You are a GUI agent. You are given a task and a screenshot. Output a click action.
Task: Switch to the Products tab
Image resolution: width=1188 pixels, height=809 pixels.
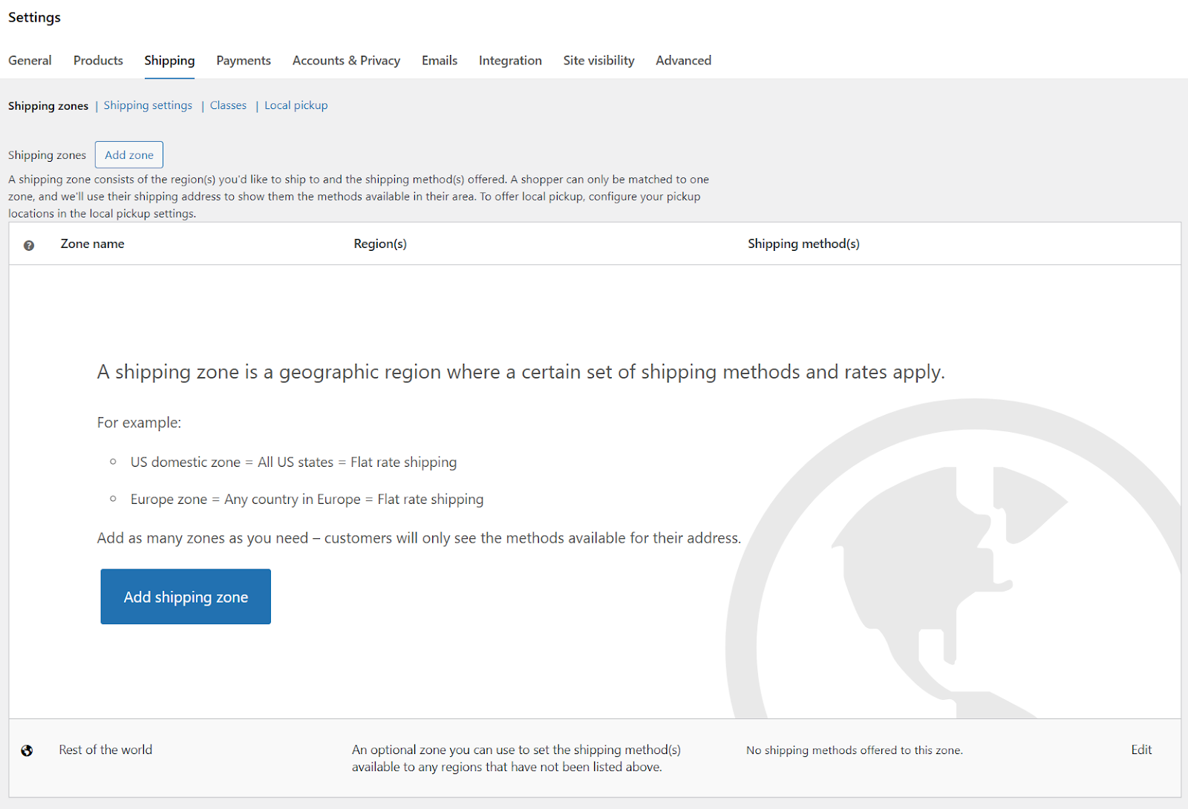(98, 60)
